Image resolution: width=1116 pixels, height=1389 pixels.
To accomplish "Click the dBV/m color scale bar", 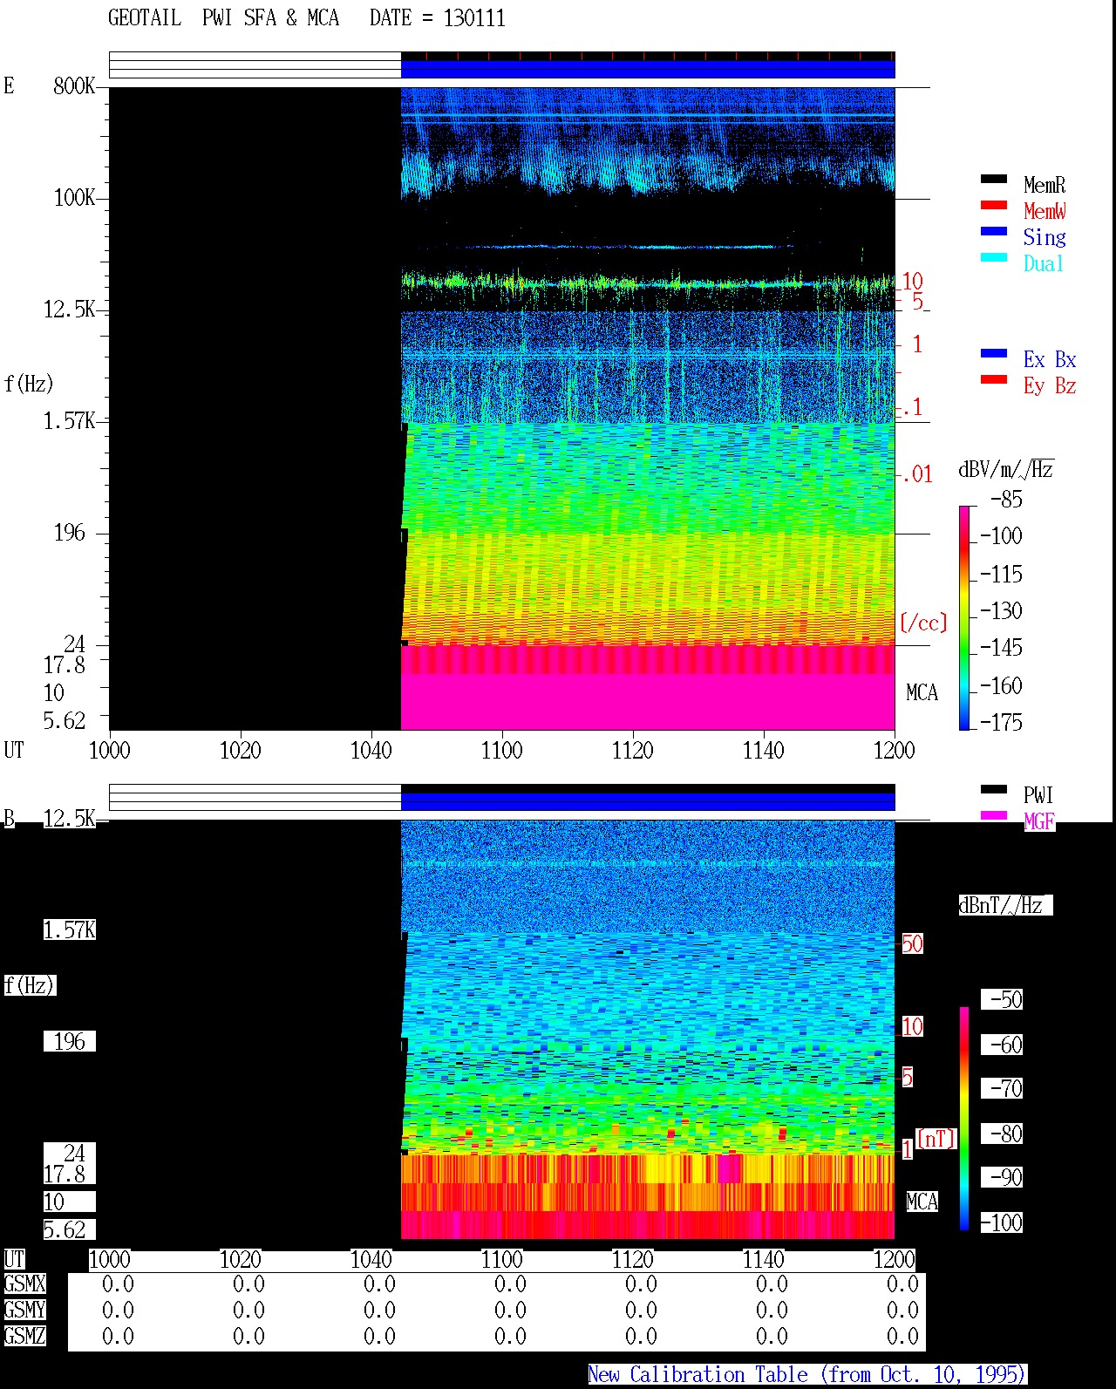I will [x=964, y=617].
